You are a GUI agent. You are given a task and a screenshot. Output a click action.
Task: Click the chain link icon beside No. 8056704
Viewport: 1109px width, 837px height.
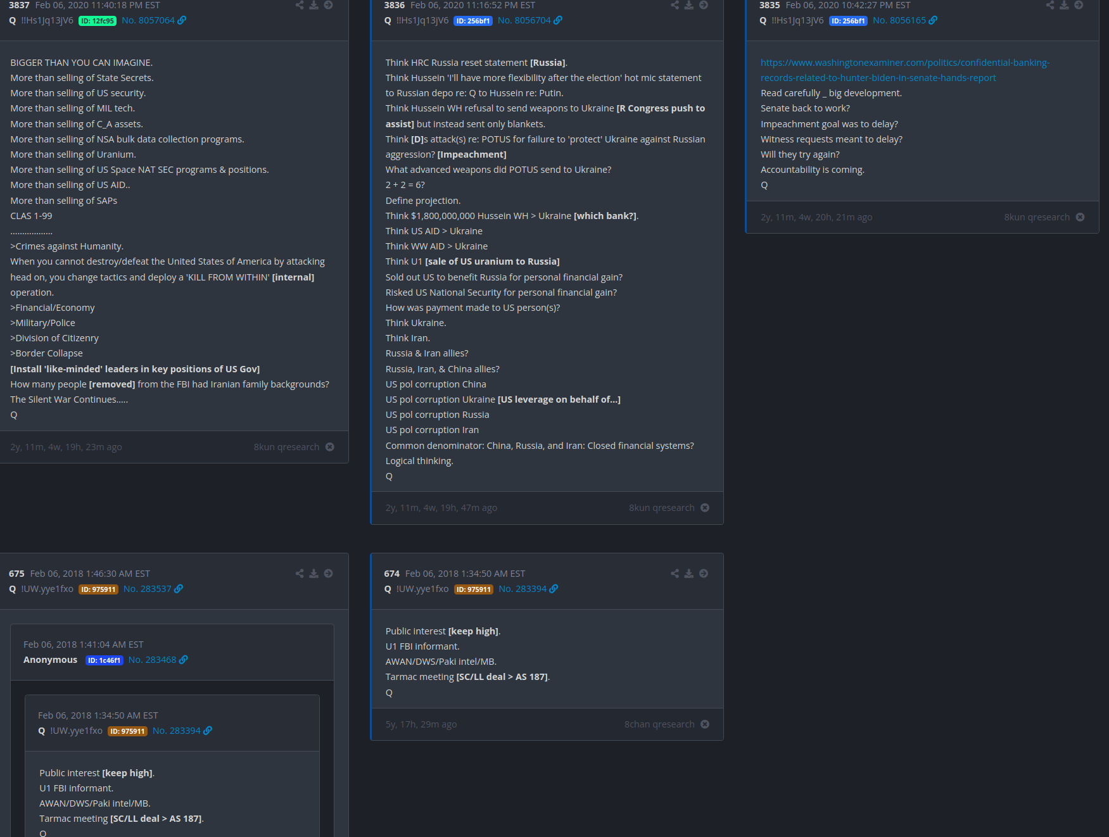pos(558,20)
